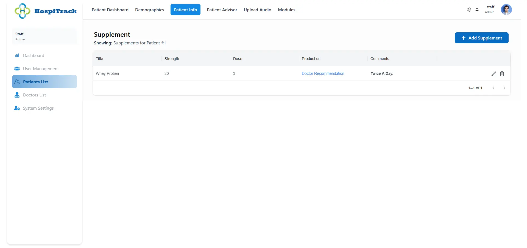Screen dimensions: 527x248
Task: Delete Whey Protien using the trash icon
Action: pos(502,74)
